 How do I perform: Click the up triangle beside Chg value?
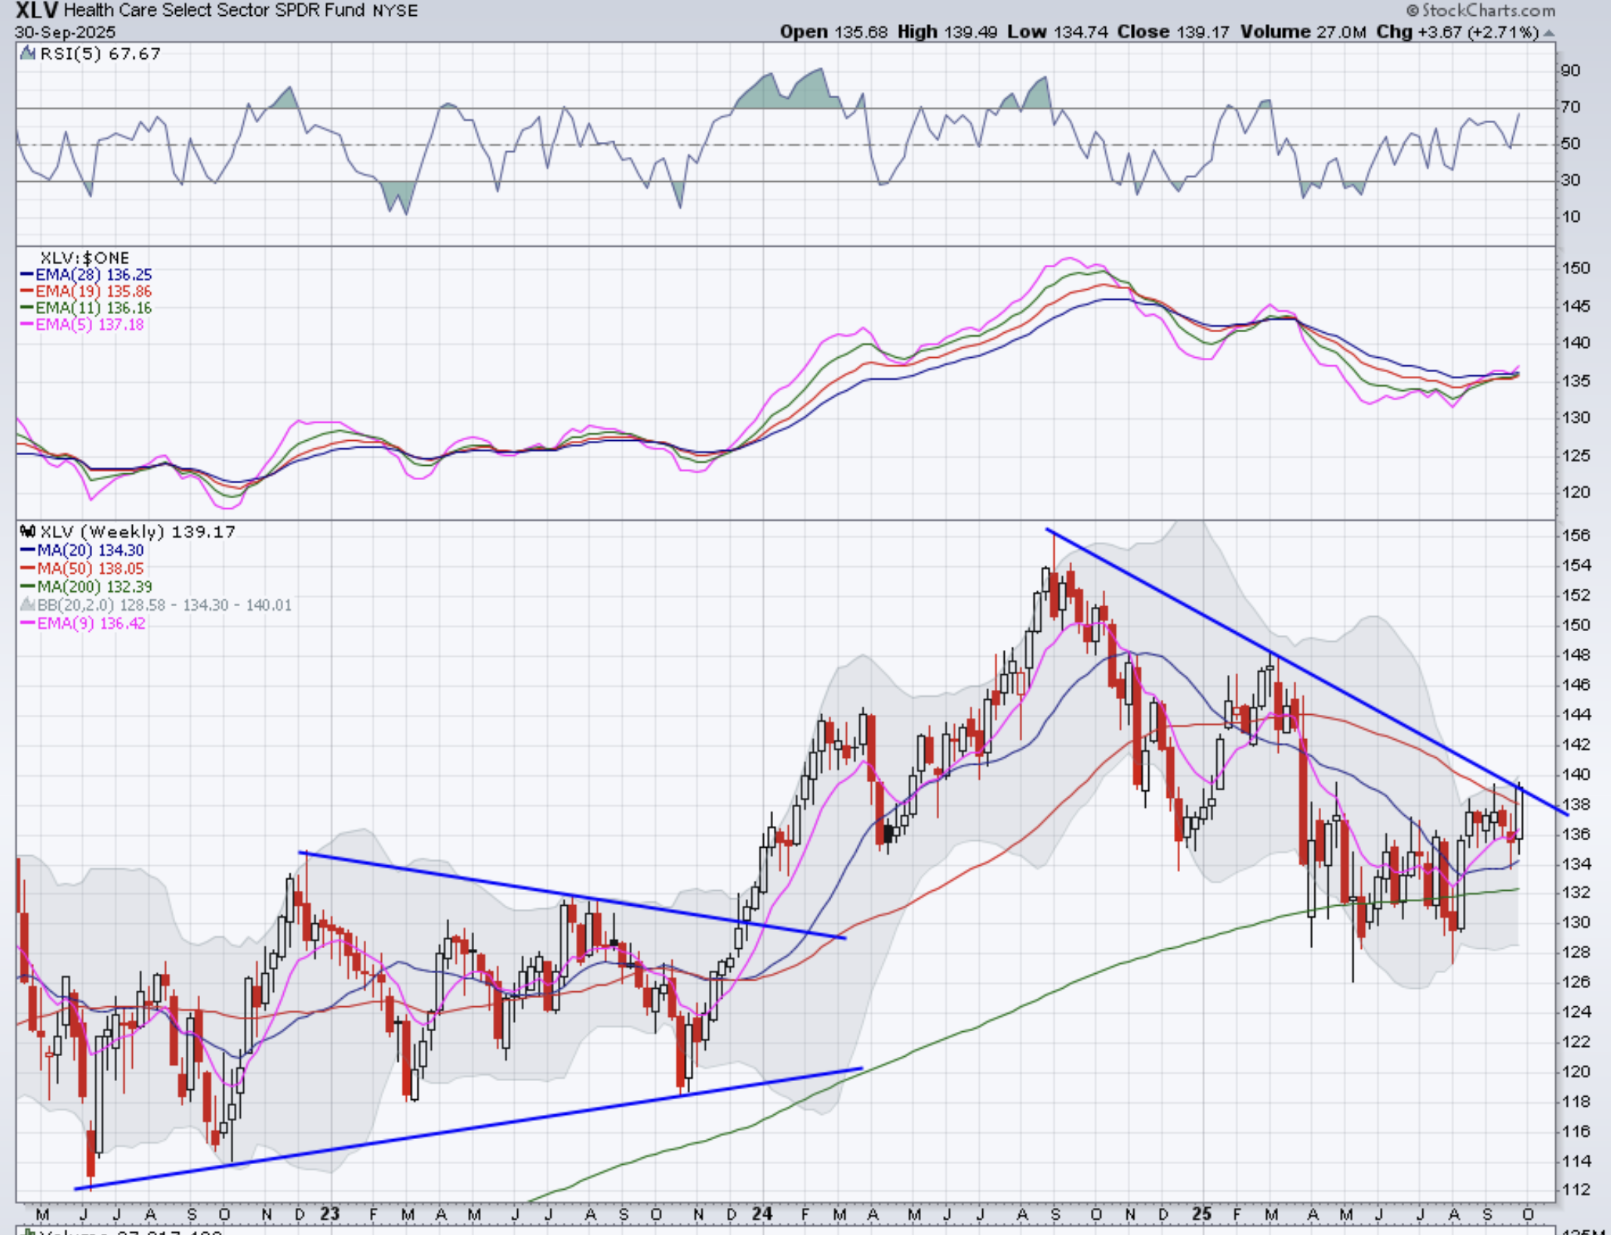(1548, 33)
